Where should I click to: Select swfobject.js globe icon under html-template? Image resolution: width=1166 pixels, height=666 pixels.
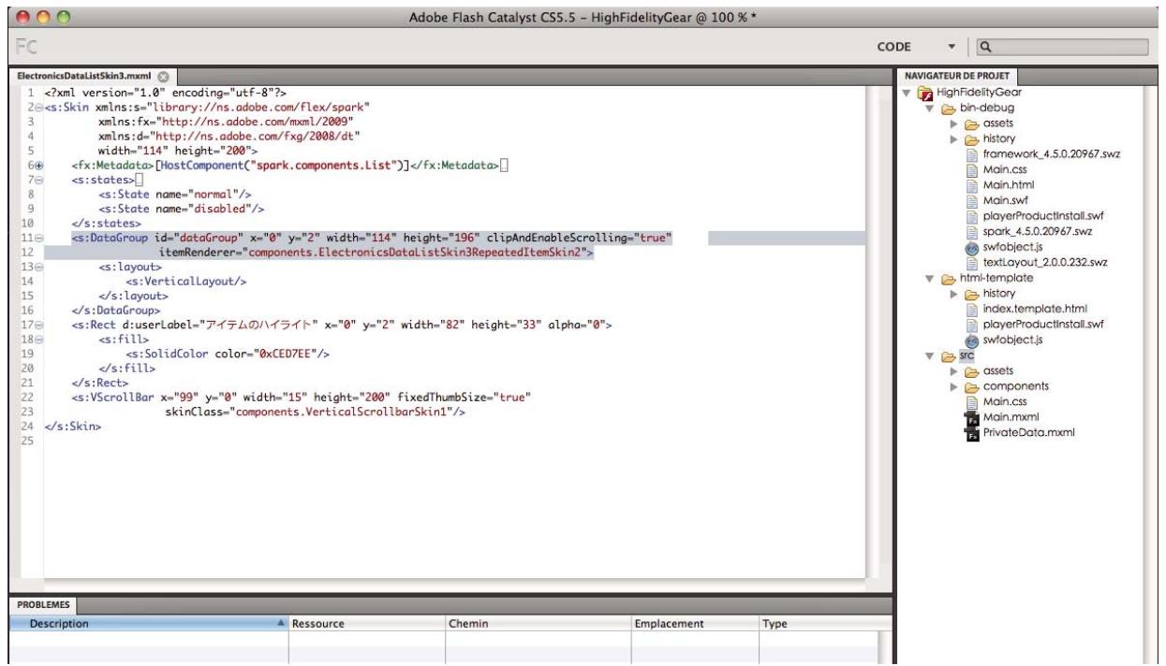[x=972, y=339]
